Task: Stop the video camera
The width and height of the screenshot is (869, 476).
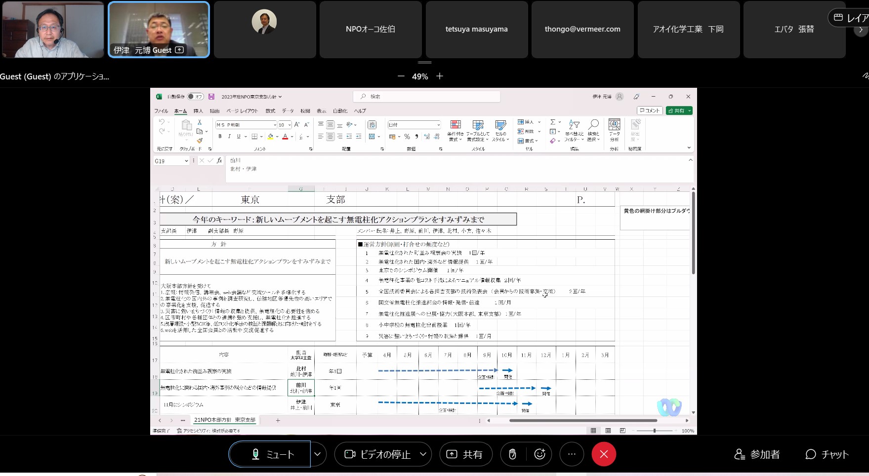Action: [378, 454]
